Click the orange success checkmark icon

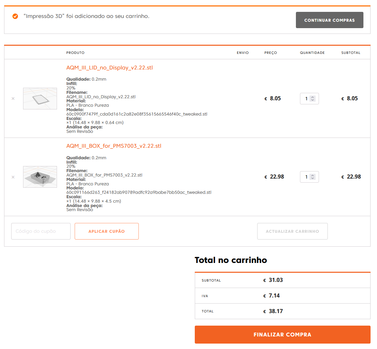point(15,16)
